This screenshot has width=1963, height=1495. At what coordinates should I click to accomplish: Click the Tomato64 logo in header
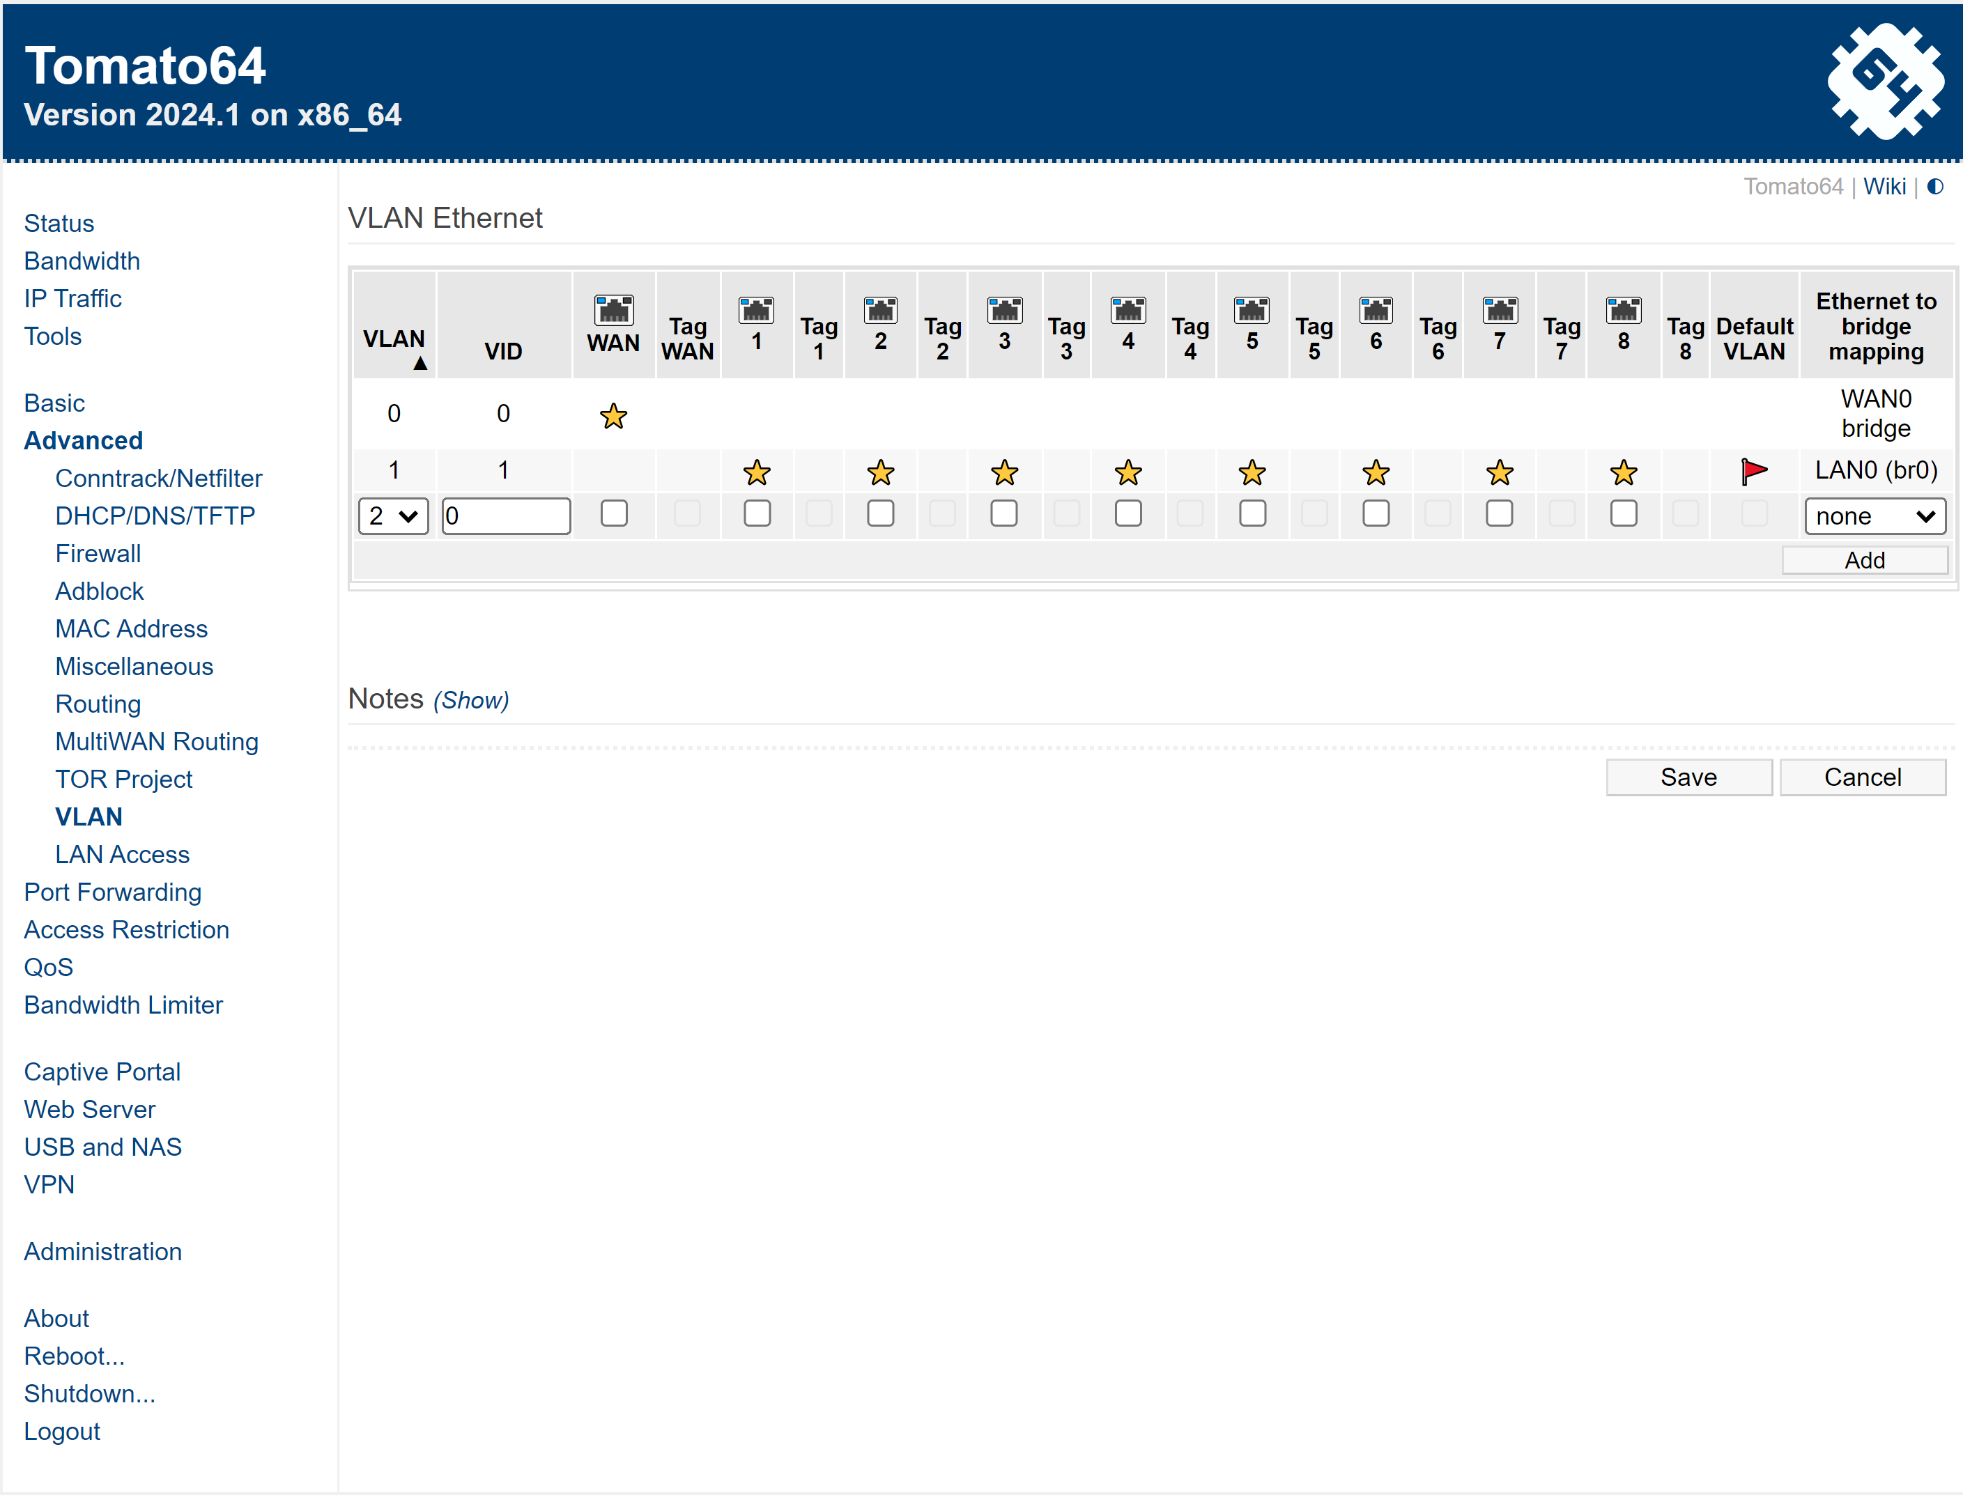[x=1885, y=82]
